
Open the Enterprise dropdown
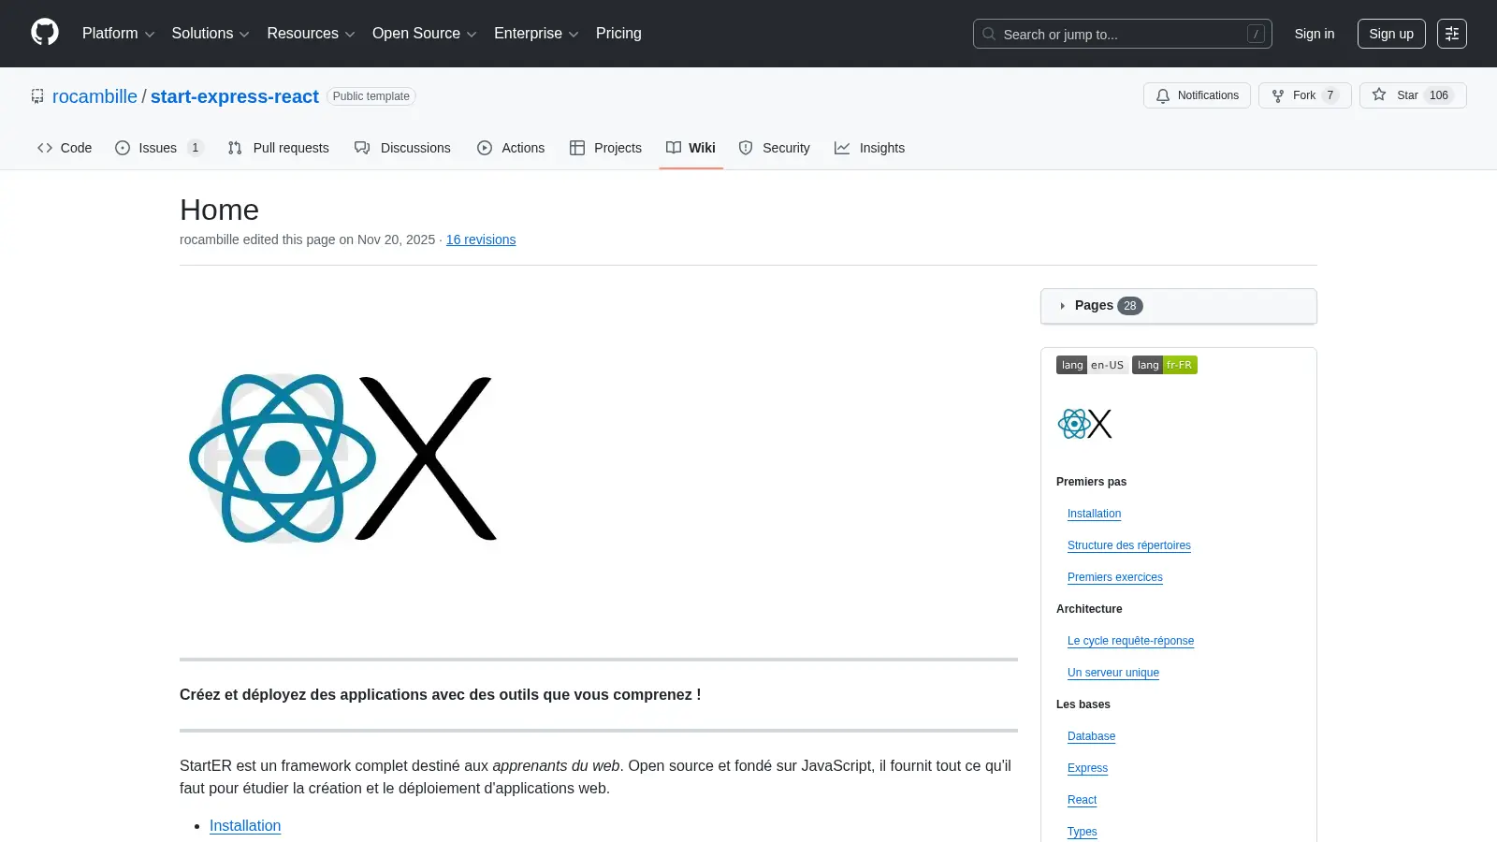536,34
